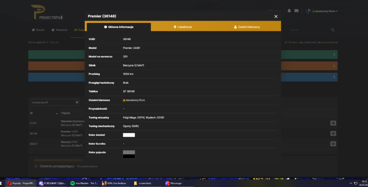Viewport: 368px width, 187px height.
Task: Expand the orange banner chevron
Action: tap(334, 66)
